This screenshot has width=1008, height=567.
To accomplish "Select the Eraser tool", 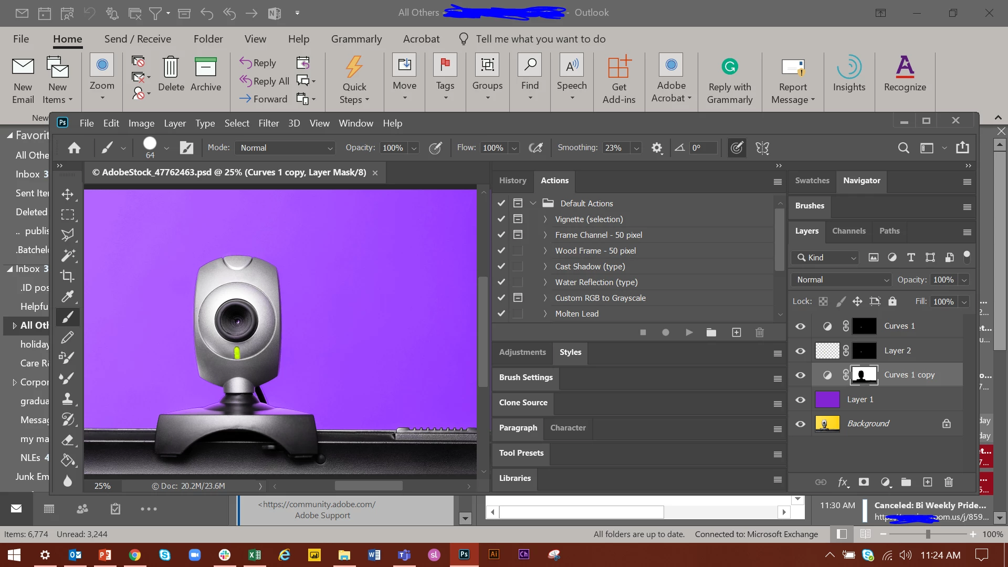I will click(x=67, y=440).
